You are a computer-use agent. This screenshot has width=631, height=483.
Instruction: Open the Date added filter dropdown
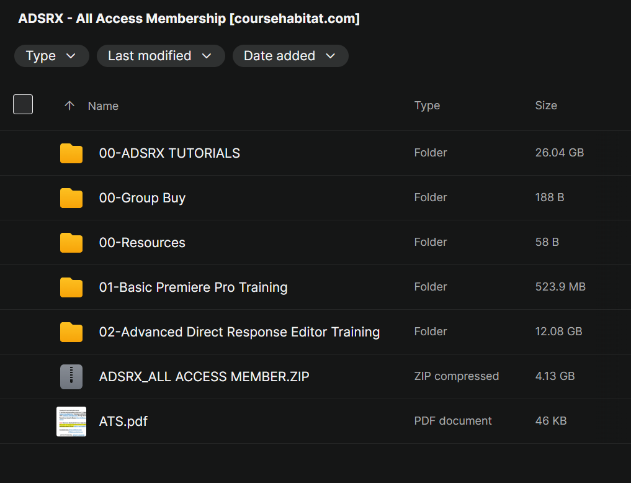[x=290, y=56]
